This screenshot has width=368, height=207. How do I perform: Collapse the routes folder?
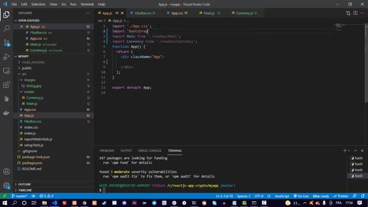[29, 92]
